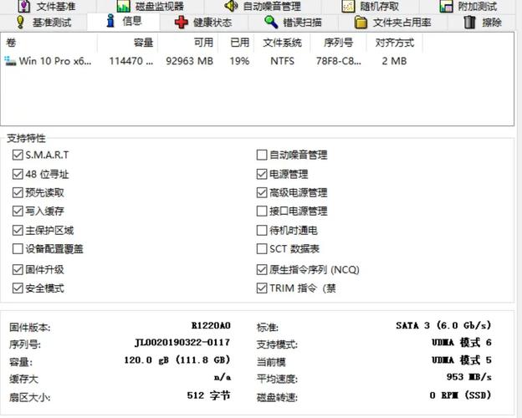Enable the SCT 数据表 checkbox
Image resolution: width=522 pixels, height=418 pixels.
point(262,249)
